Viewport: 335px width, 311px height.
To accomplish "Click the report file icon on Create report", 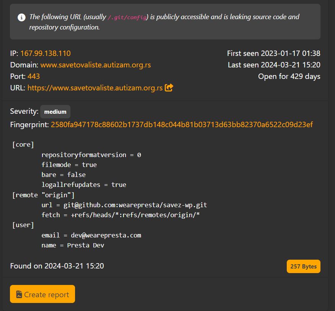I will coord(19,294).
